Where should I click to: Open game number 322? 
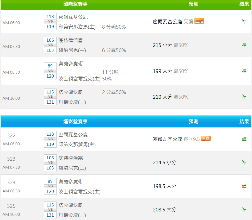[11, 136]
